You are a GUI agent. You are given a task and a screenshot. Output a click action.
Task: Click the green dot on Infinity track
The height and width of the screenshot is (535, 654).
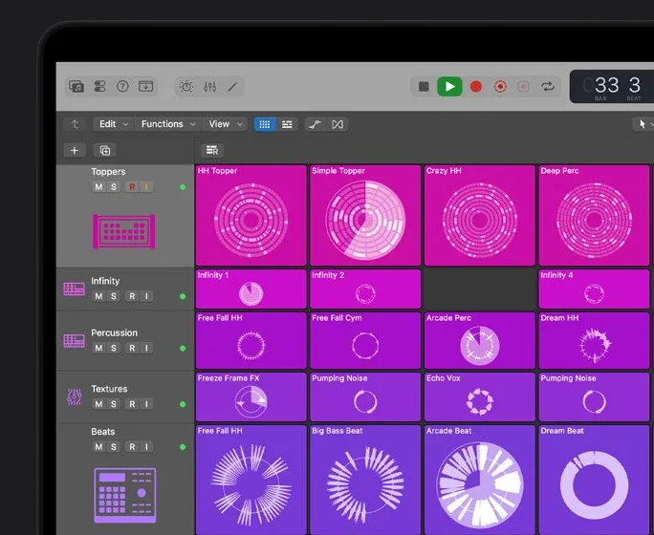183,296
